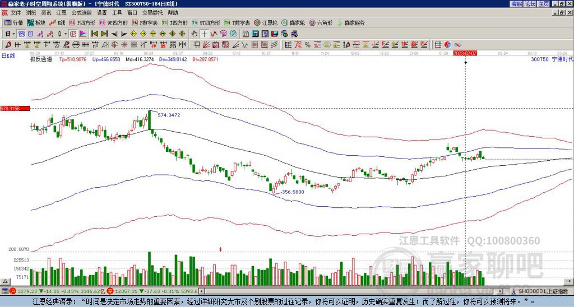Viewport: 574px width, 307px height.
Task: Open the 设置 menu
Action: pyautogui.click(x=102, y=13)
